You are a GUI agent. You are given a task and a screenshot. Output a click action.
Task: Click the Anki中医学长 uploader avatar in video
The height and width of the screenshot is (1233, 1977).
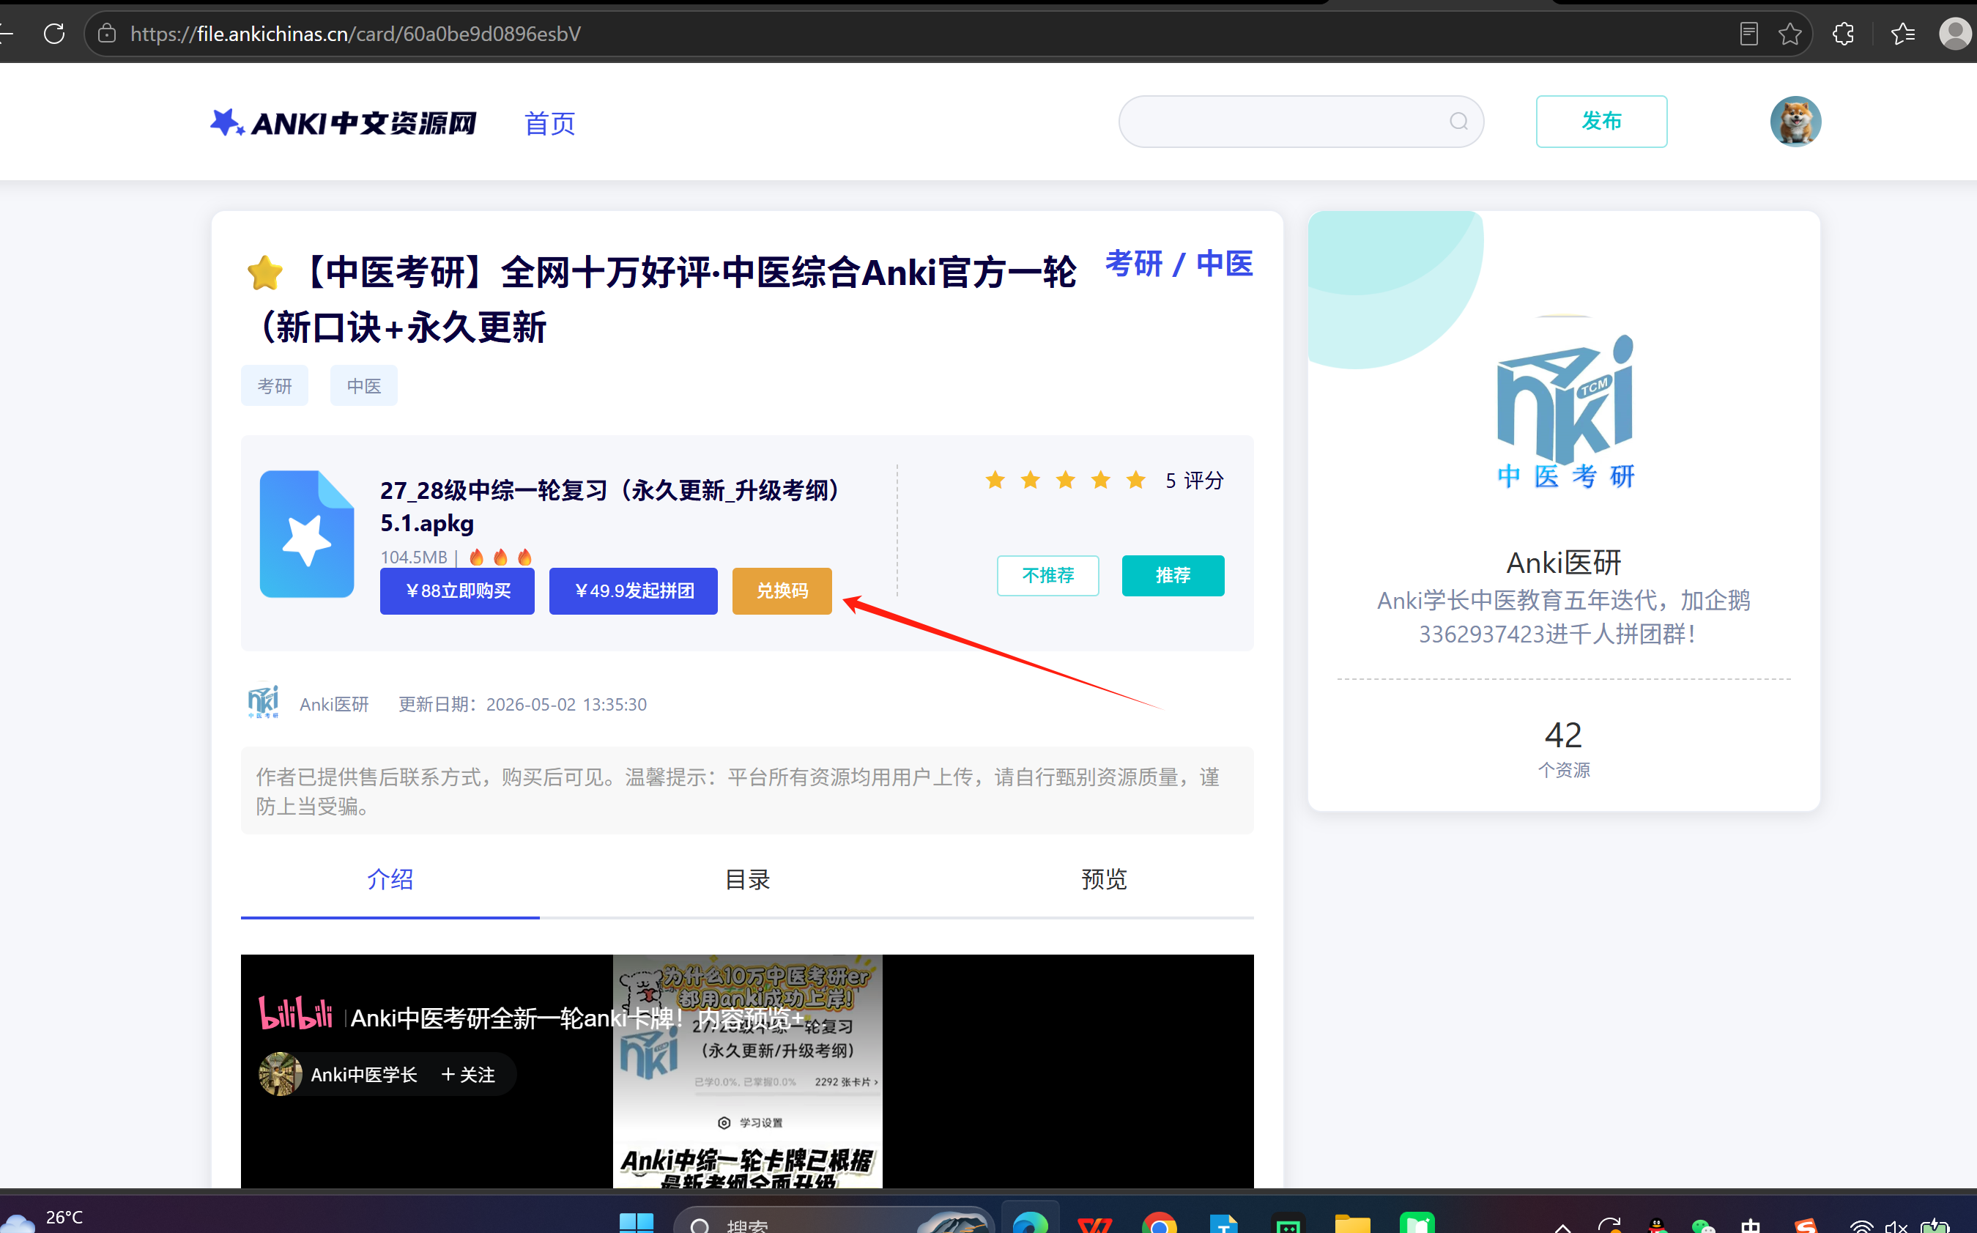pyautogui.click(x=280, y=1074)
